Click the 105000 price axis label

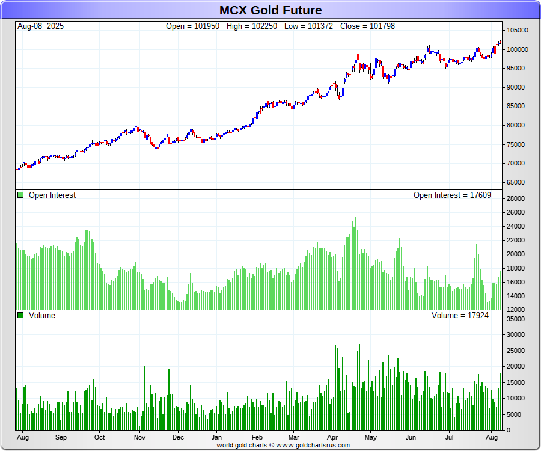pyautogui.click(x=517, y=30)
